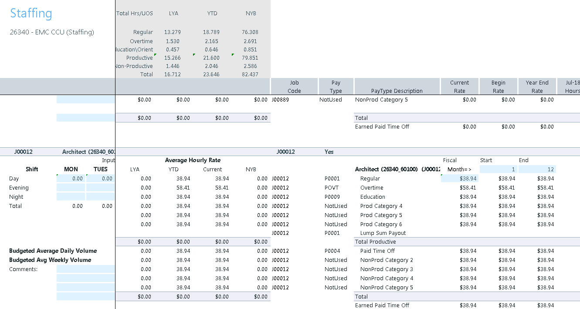Click the TUES column heading
Screen dimensions: 580x309
point(101,169)
